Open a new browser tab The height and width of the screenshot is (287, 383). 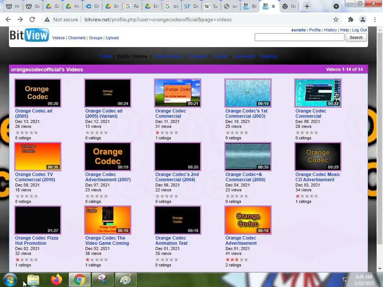pyautogui.click(x=307, y=6)
